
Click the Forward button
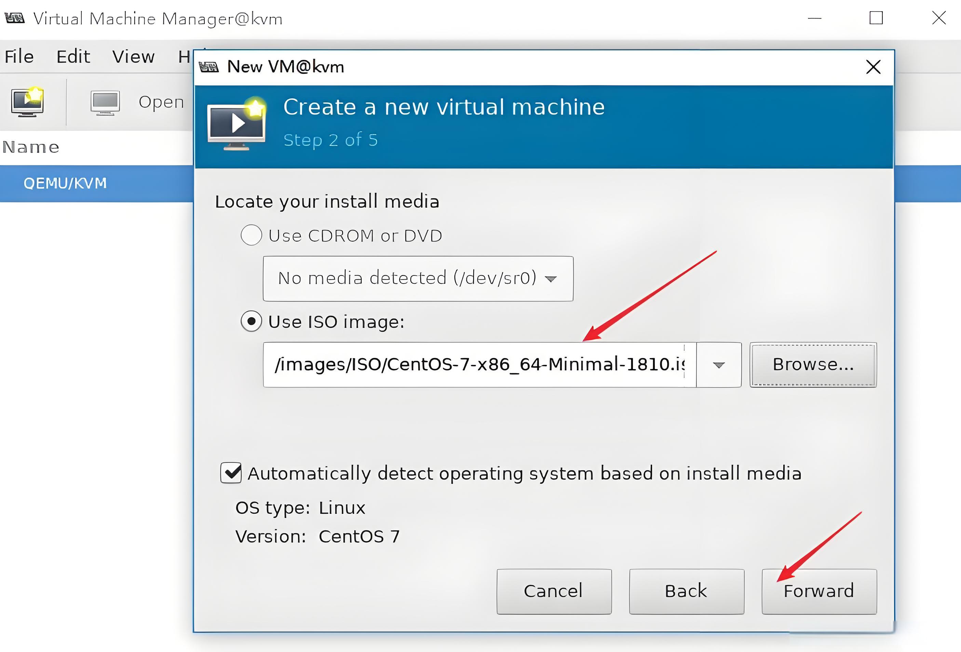coord(819,591)
